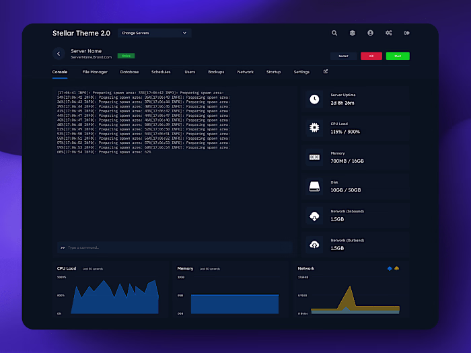The height and width of the screenshot is (353, 471).
Task: Select the 10GB / 50GB disk value
Action: tap(346, 190)
